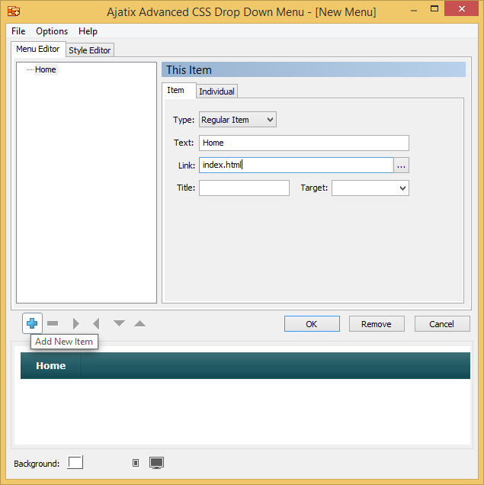The width and height of the screenshot is (484, 485).
Task: Click the minus remove item icon
Action: tap(53, 323)
